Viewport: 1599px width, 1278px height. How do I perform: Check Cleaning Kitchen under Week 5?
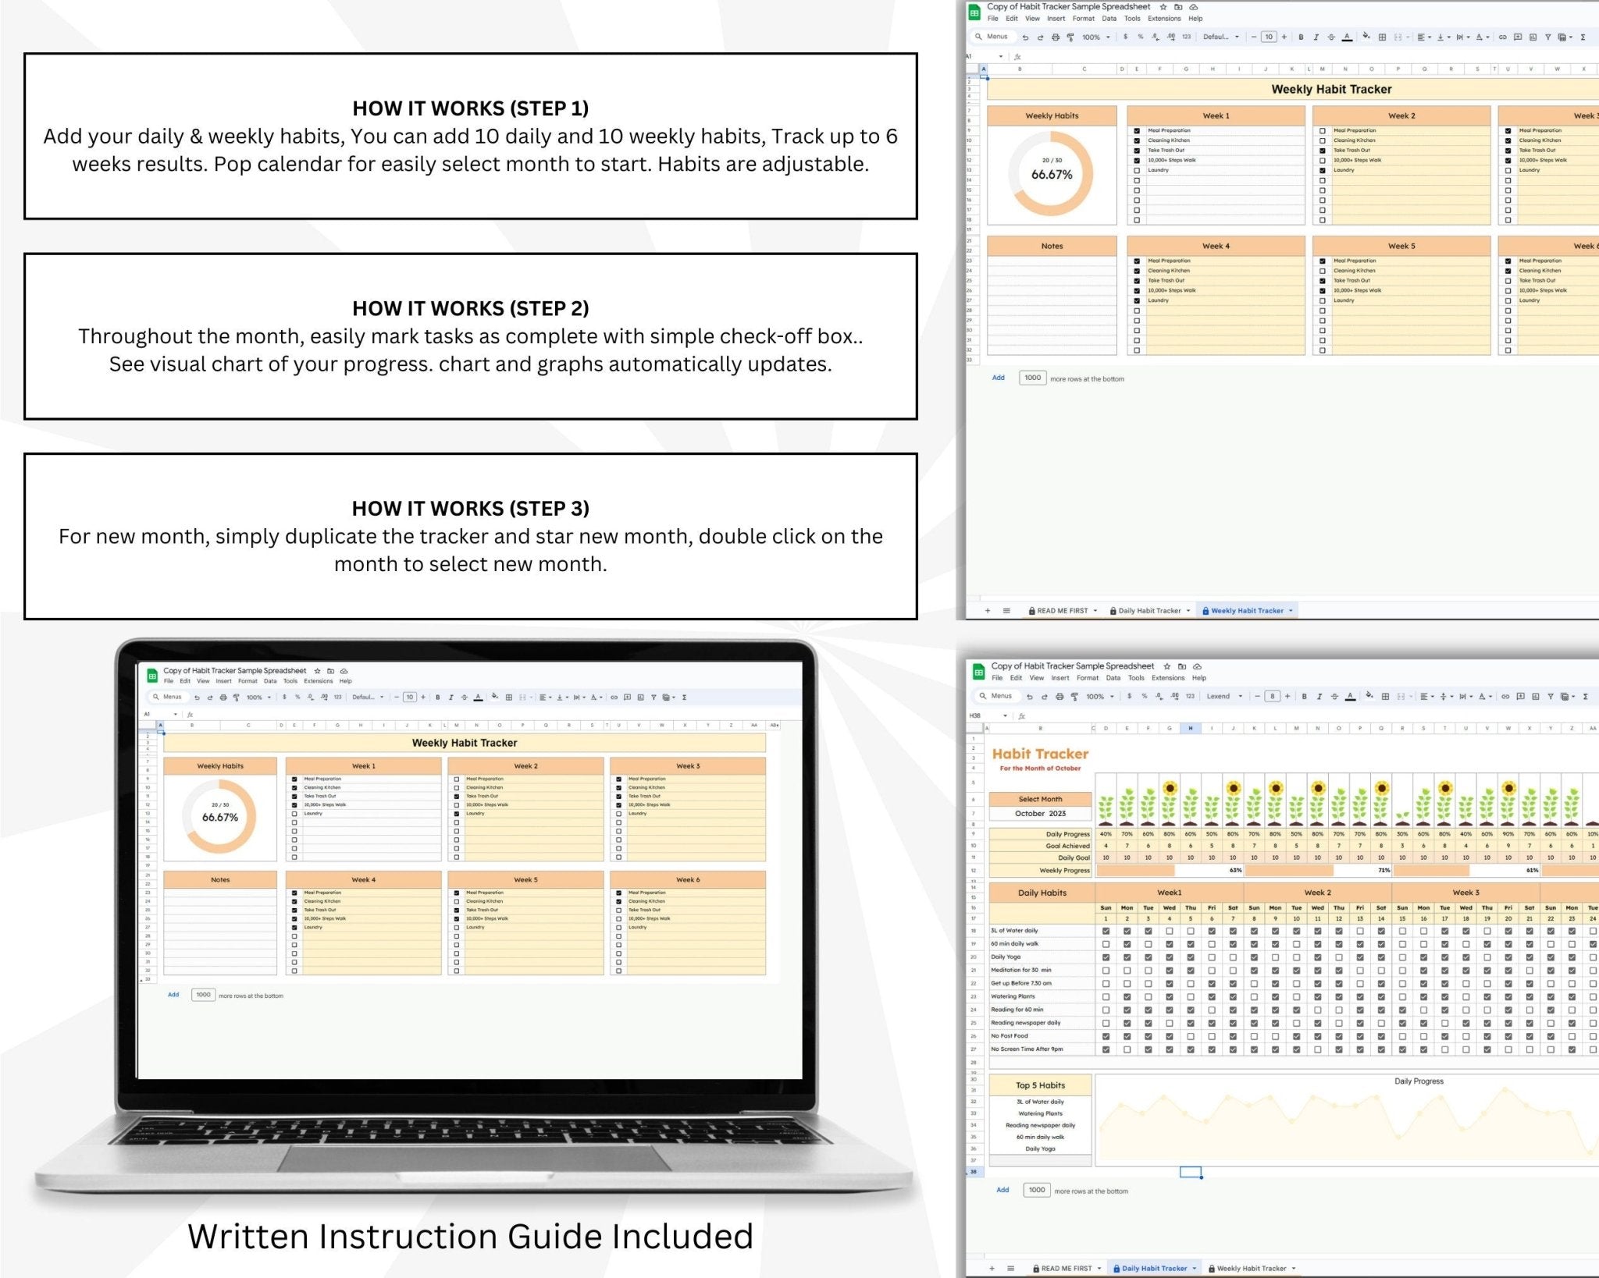[x=1322, y=271]
